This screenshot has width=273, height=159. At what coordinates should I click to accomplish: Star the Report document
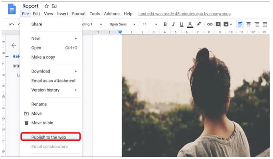[x=46, y=6]
